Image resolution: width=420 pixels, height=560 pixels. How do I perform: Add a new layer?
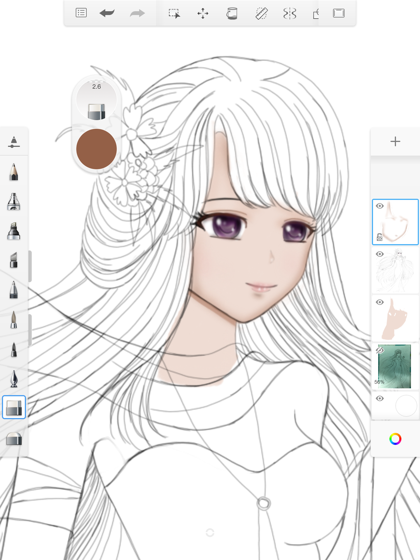pos(395,141)
